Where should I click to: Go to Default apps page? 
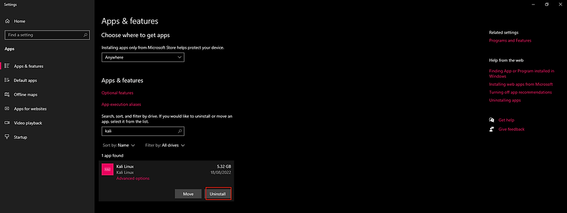[x=47, y=80]
